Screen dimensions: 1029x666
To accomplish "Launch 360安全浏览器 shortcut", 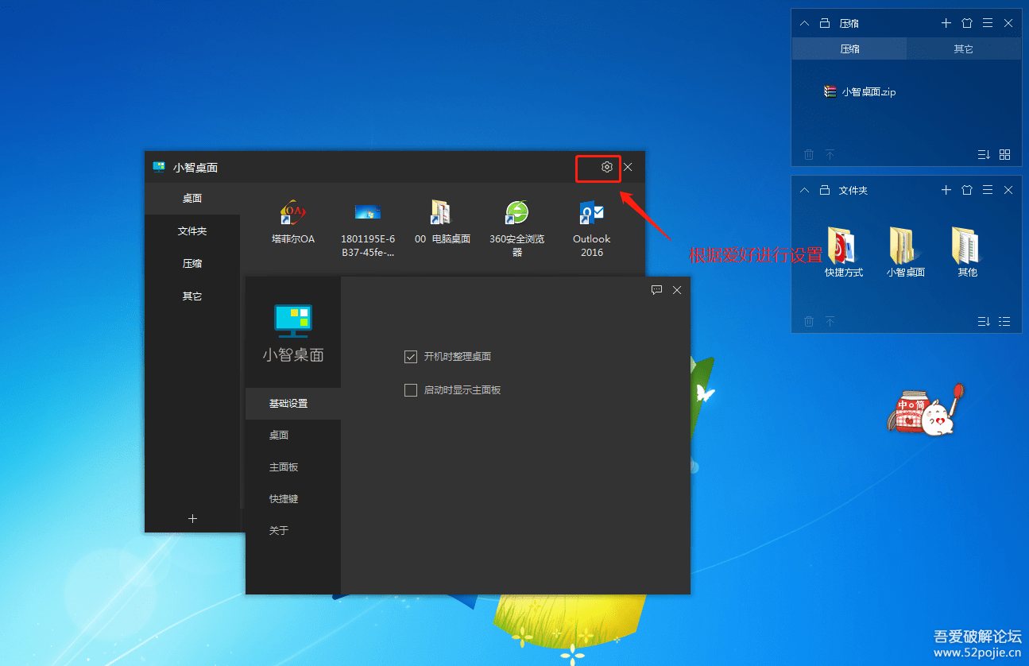I will (x=517, y=228).
